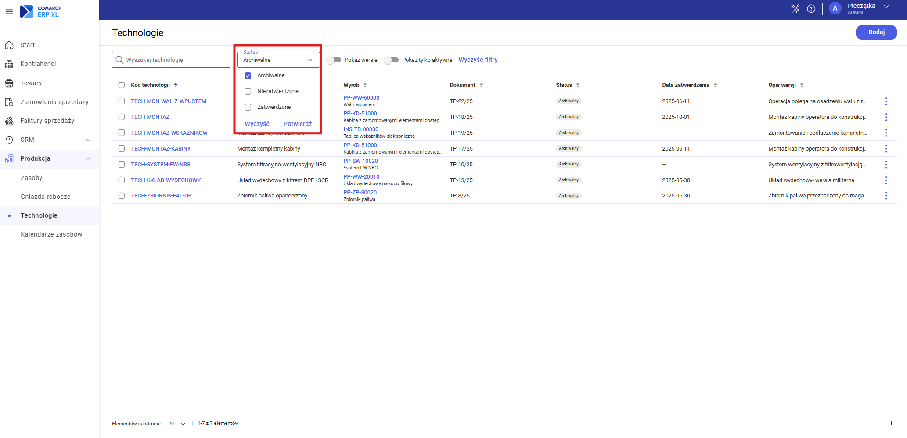Viewport: 907px width, 438px height.
Task: Focus the Wyszukaj technologię search field
Action: 176,60
